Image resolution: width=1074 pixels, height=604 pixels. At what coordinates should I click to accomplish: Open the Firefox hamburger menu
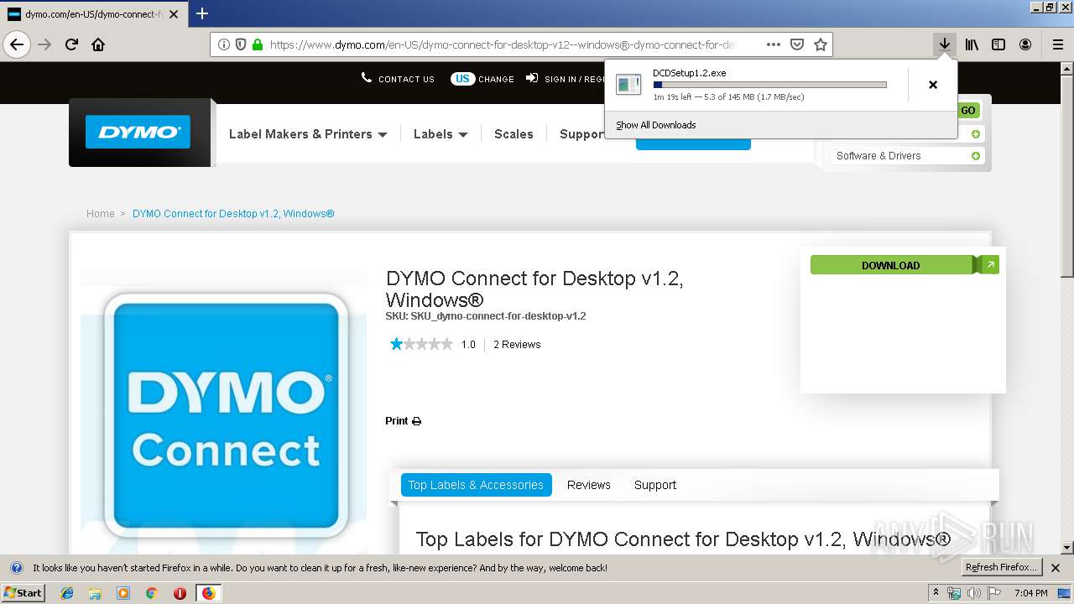[x=1057, y=44]
